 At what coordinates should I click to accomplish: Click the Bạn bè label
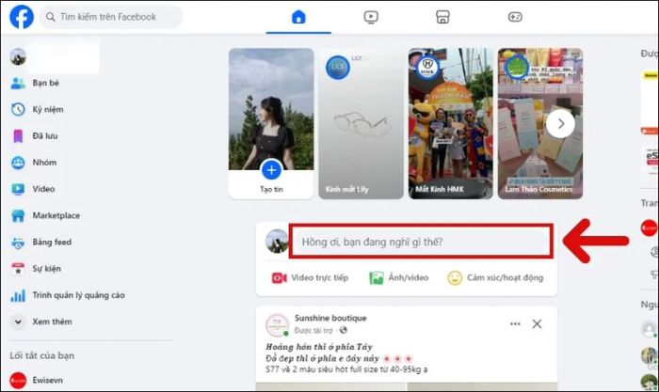pyautogui.click(x=46, y=83)
